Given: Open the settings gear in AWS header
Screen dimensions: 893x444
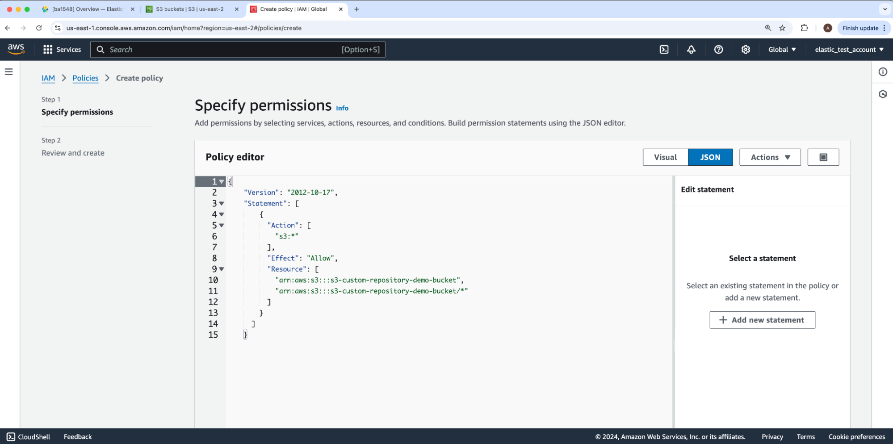Looking at the screenshot, I should click(x=746, y=50).
